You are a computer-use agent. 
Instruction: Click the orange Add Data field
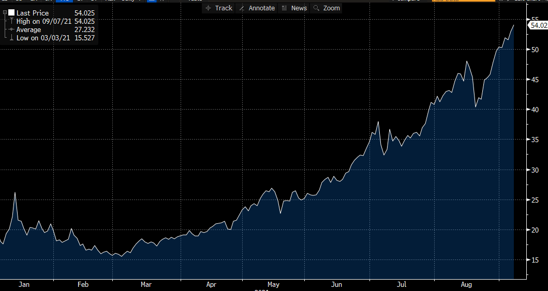pyautogui.click(x=455, y=1)
